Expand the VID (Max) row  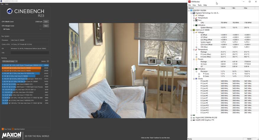pos(196,47)
